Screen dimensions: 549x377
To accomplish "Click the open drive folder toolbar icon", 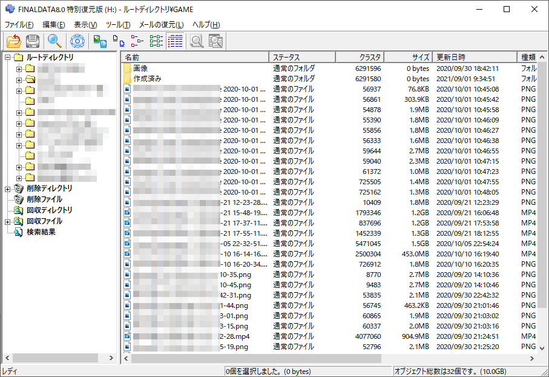I will coord(14,41).
